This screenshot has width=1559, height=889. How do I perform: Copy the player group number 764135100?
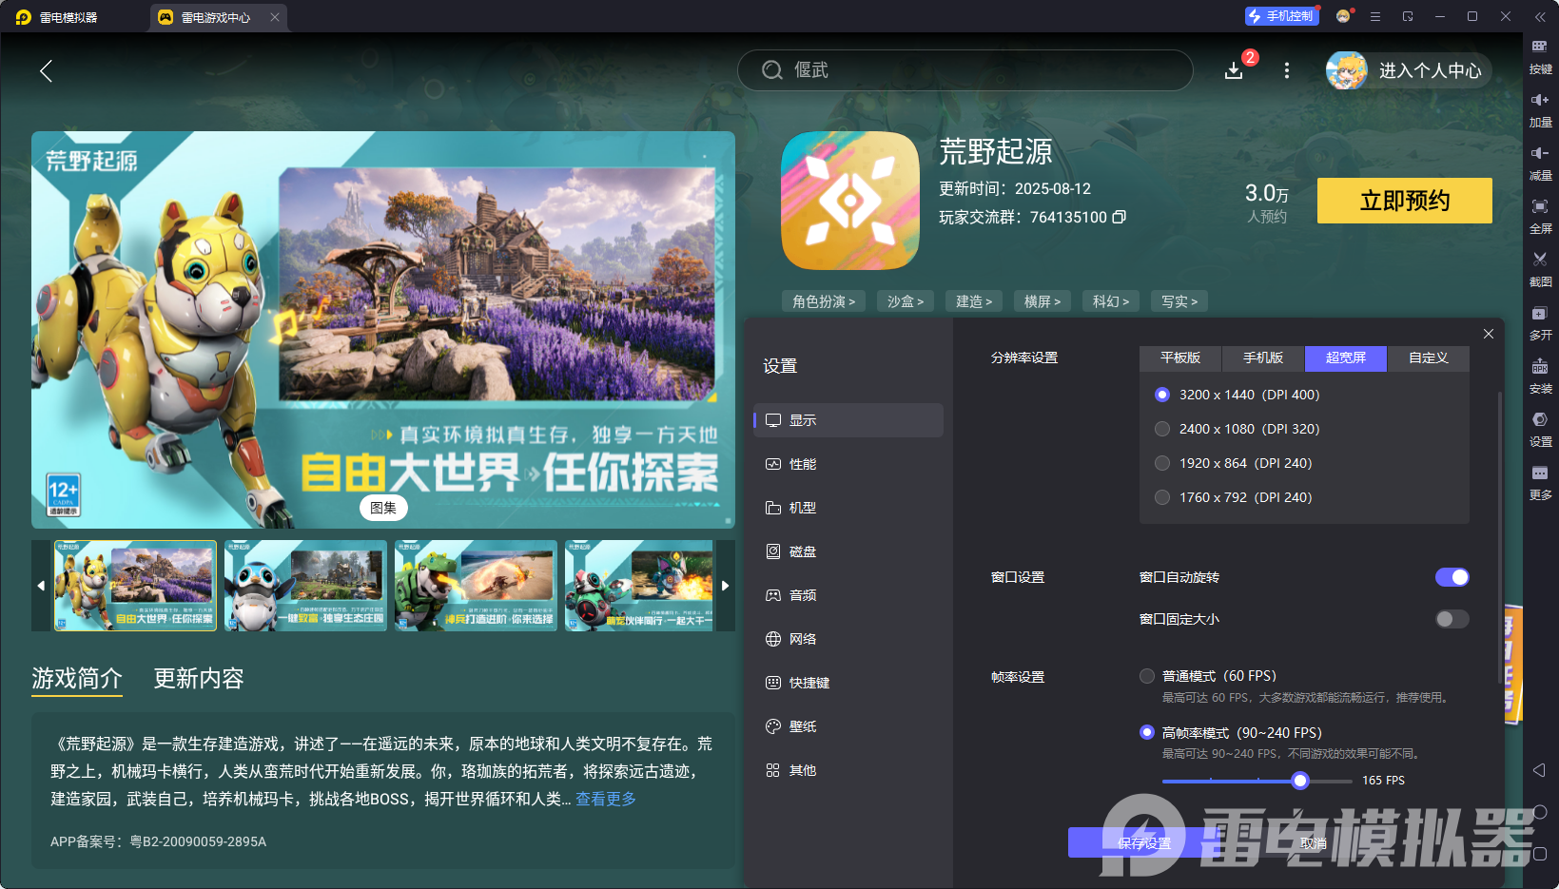point(1120,218)
